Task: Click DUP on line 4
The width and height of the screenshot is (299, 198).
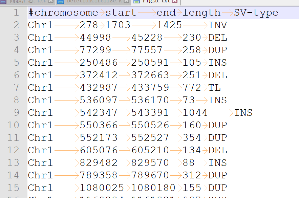Action: point(218,50)
